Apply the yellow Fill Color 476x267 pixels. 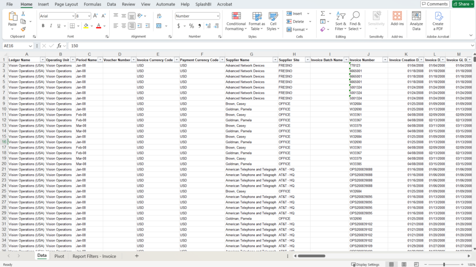(86, 26)
